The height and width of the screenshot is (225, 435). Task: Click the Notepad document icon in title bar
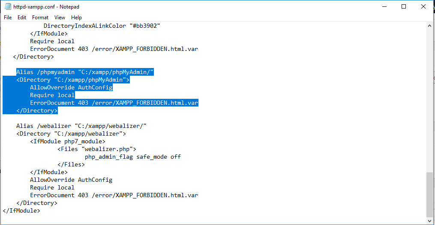(8, 6)
